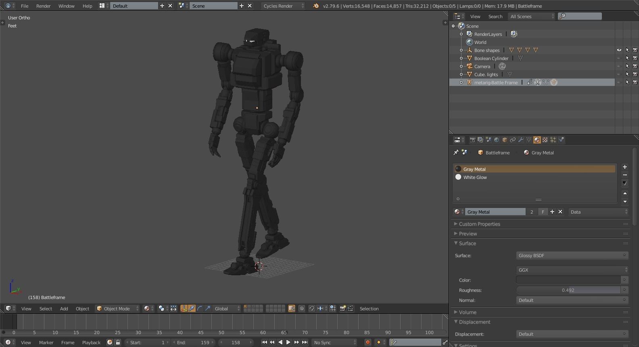Create a new material with plus button

click(552, 212)
